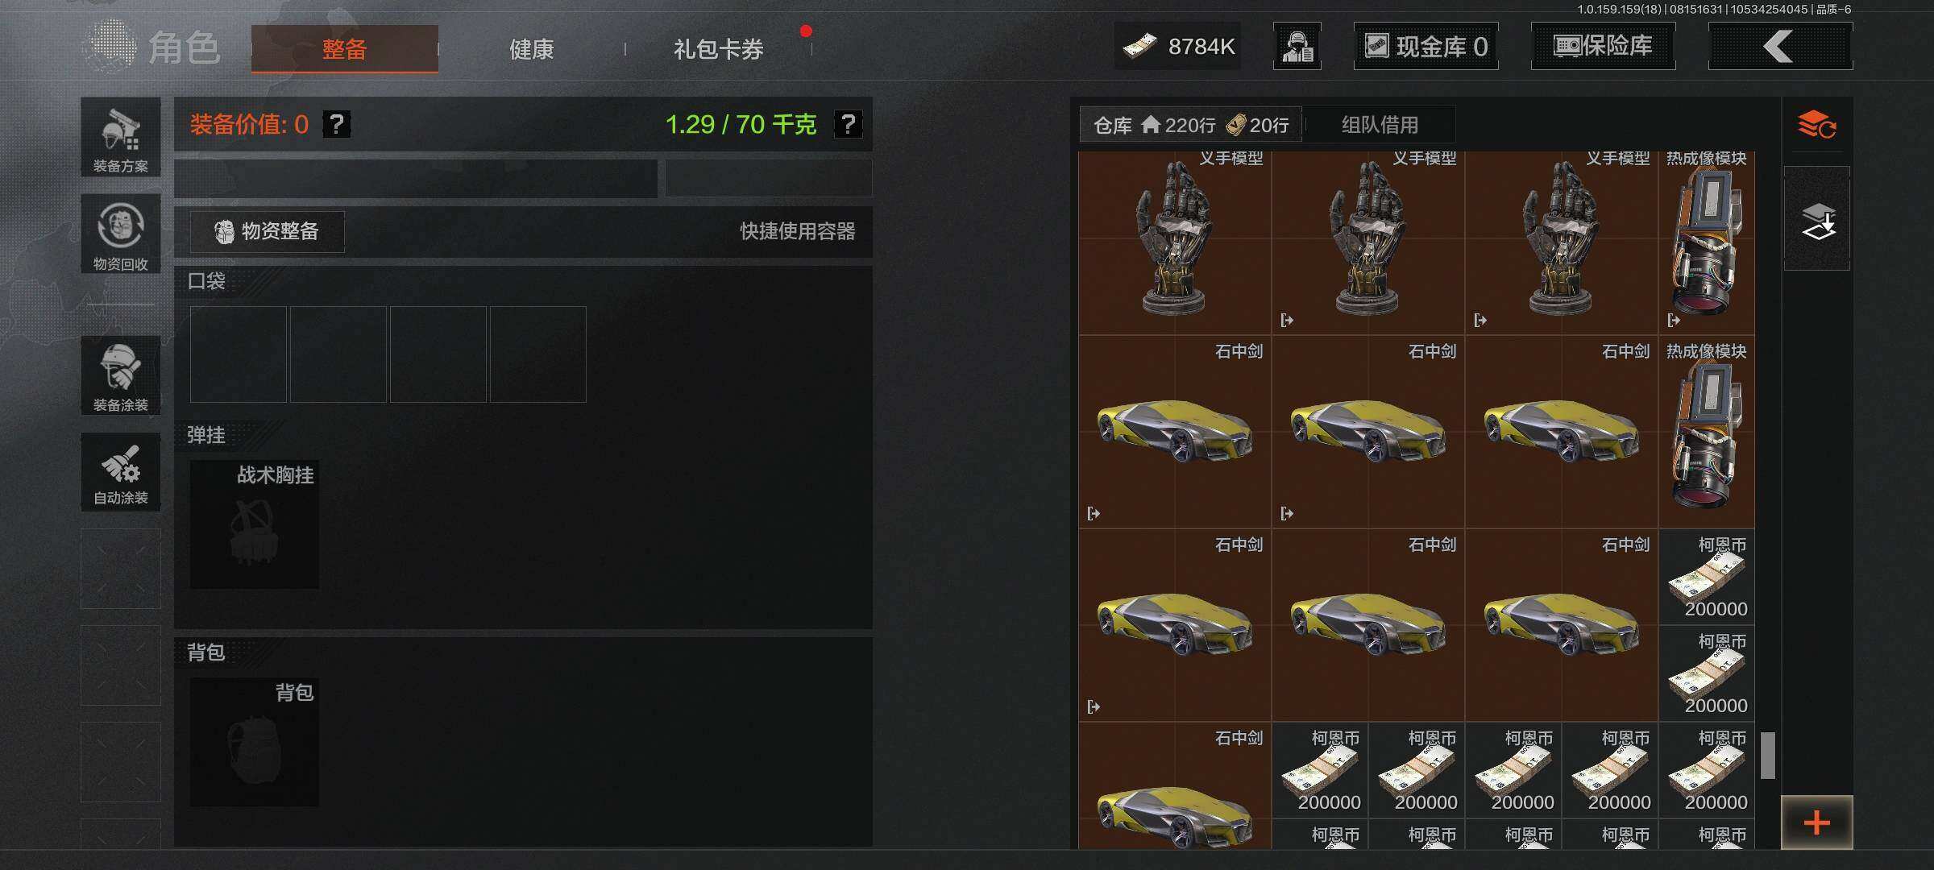This screenshot has height=870, width=1934.
Task: Click the 物资整备 button
Action: tap(268, 231)
